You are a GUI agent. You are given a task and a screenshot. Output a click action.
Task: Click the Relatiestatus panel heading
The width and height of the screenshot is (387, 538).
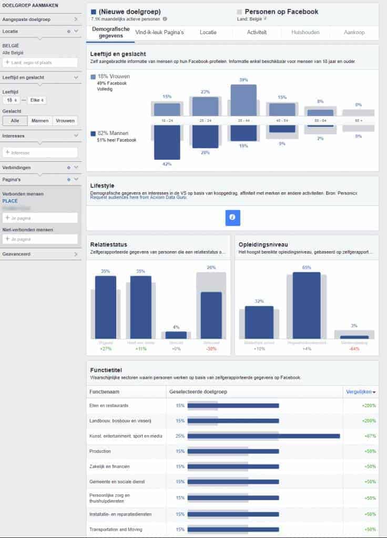point(108,245)
